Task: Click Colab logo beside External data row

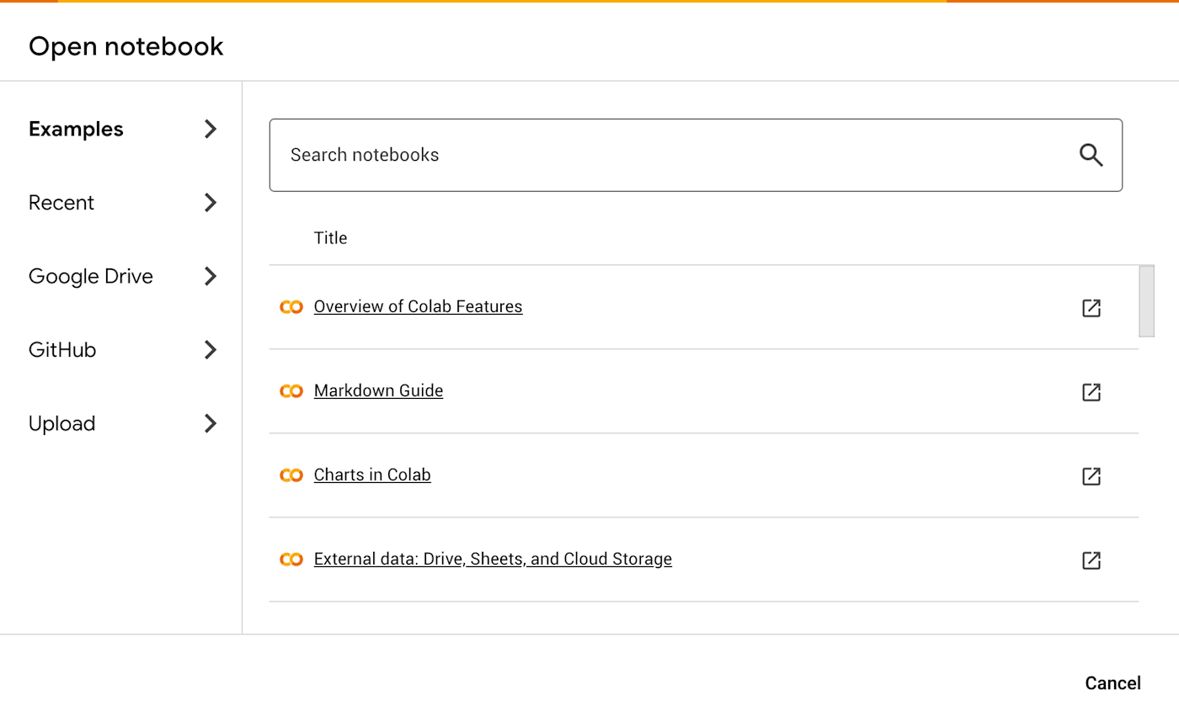Action: [291, 560]
